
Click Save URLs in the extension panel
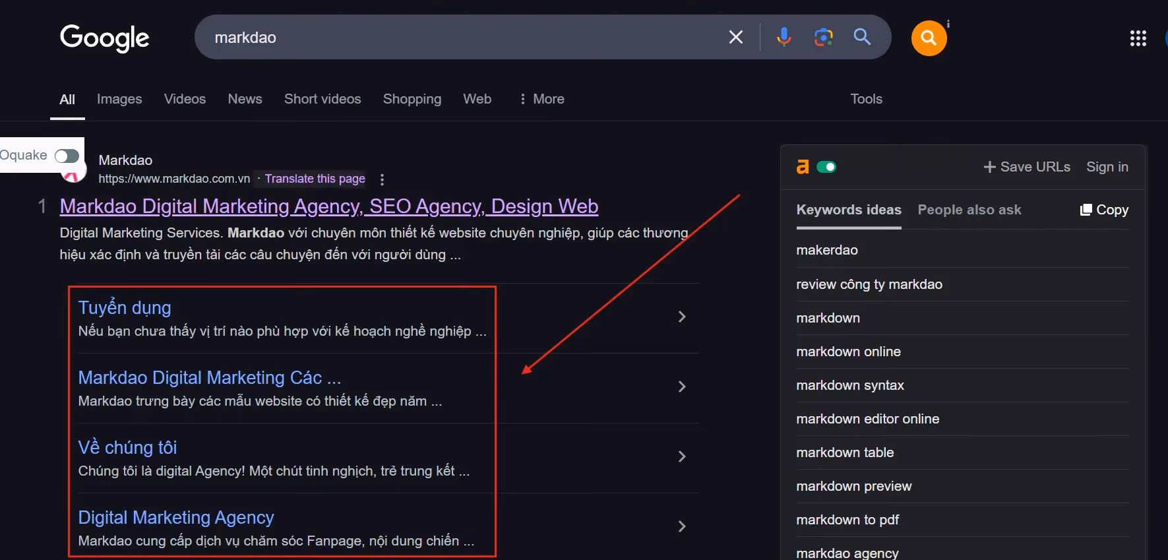pyautogui.click(x=1027, y=167)
